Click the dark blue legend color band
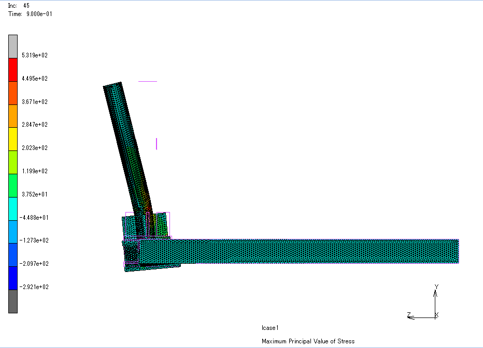The width and height of the screenshot is (483, 348). point(13,278)
